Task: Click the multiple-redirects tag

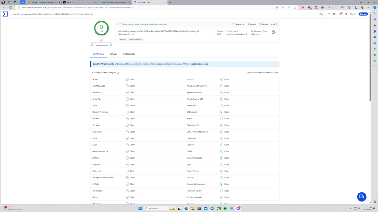Action: [x=136, y=39]
